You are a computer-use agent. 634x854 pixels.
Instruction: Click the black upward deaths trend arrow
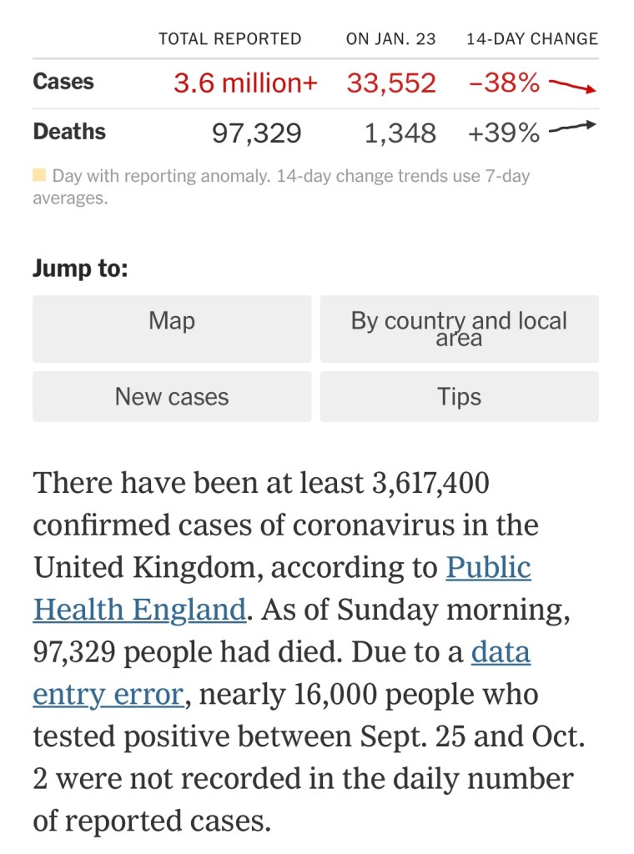(x=572, y=128)
